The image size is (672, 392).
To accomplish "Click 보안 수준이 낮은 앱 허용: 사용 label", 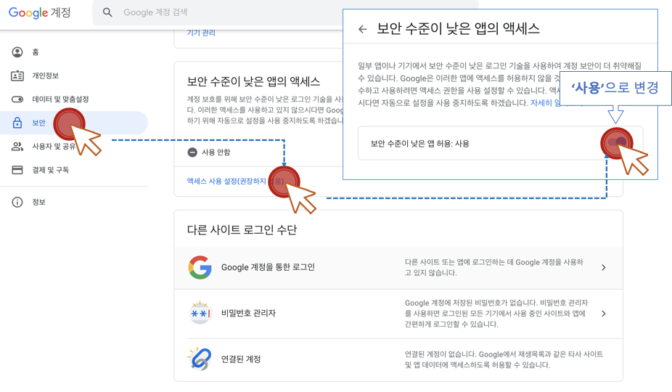I will tap(420, 144).
